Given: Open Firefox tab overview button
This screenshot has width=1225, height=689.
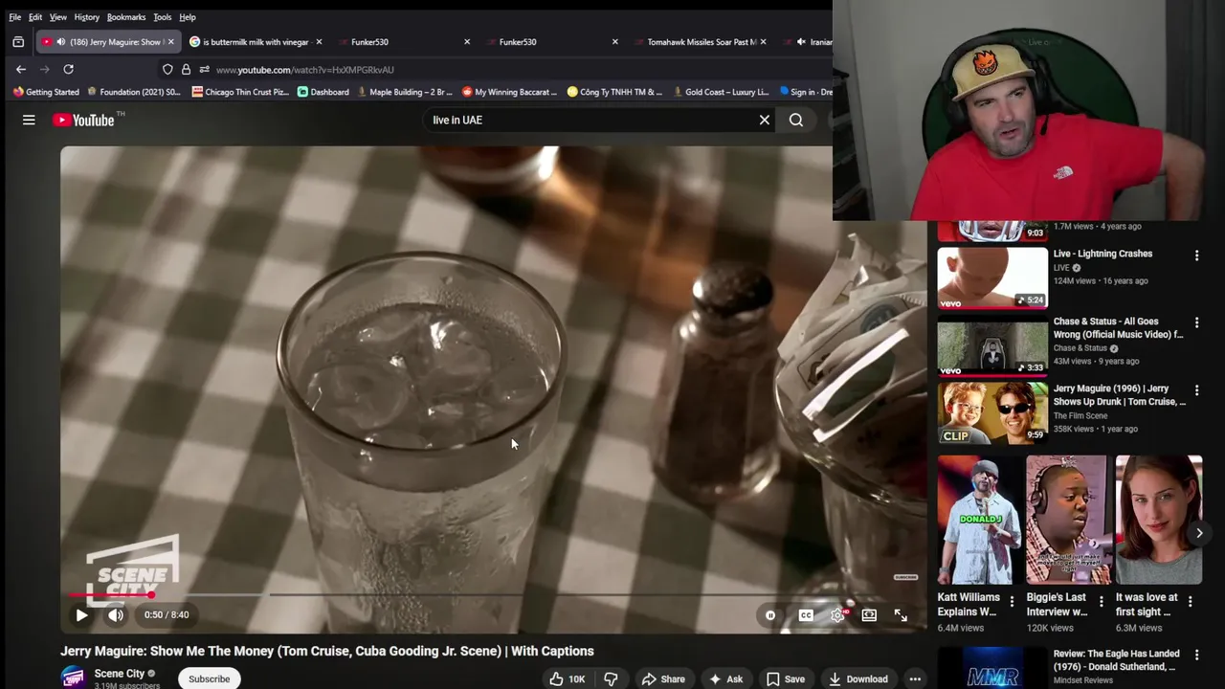Looking at the screenshot, I should (17, 42).
